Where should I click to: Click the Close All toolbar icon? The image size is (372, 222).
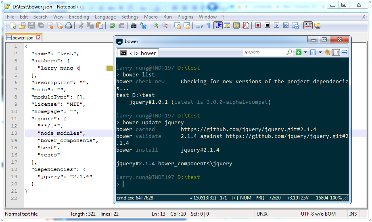[59, 25]
